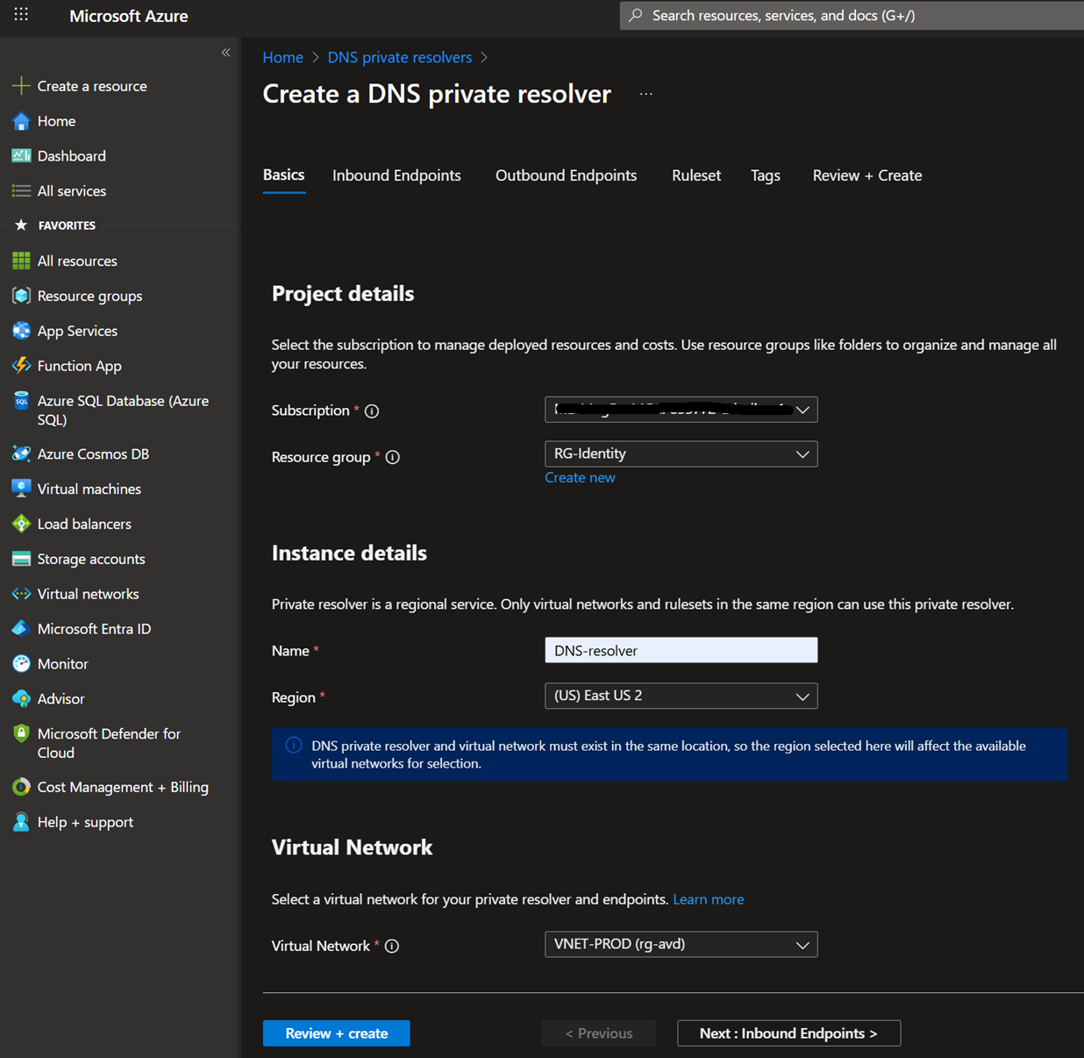Open the Tags tab
Image resolution: width=1084 pixels, height=1058 pixels.
click(765, 175)
